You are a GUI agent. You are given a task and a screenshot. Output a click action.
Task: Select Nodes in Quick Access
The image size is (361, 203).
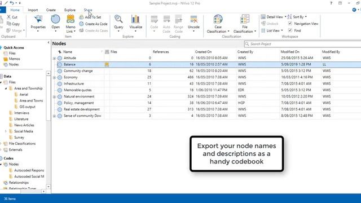tap(11, 64)
